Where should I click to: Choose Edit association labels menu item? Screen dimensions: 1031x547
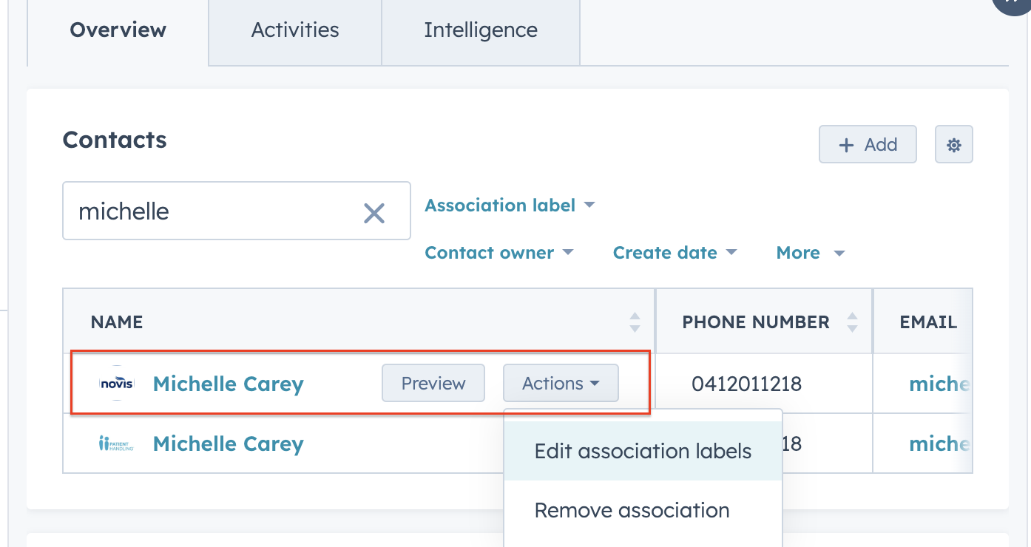click(x=643, y=452)
